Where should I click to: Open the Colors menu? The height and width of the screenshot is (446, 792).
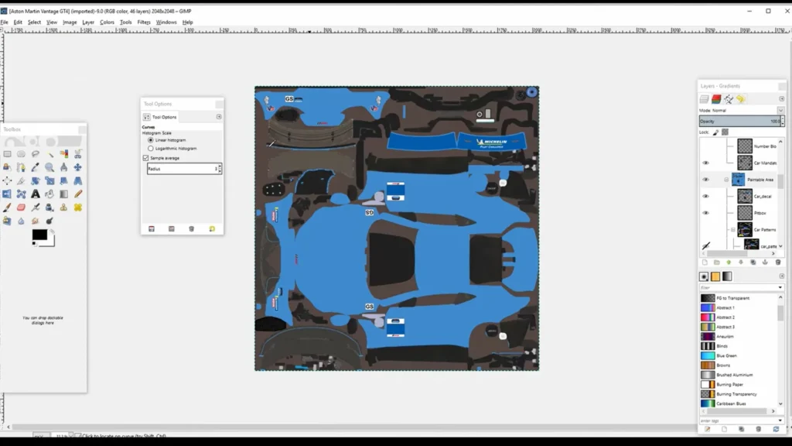click(x=107, y=22)
